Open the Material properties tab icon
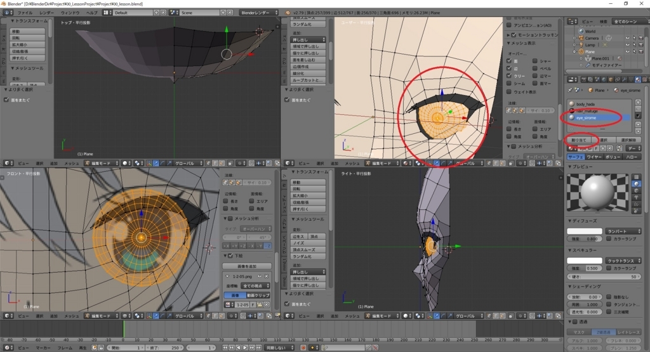Viewport: 650px width, 352px height. tap(637, 79)
